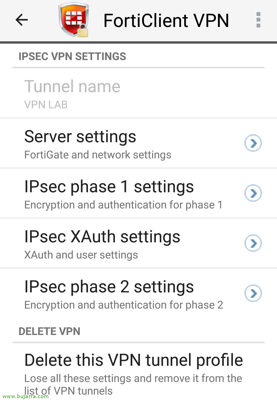Click the FortiClient VPN title text
Screen dimensions: 277x402
tap(166, 21)
